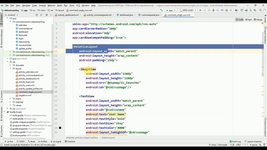267x150 pixels.
Task: Click the Attach Debugger to Process icon
Action: (x=227, y=10)
